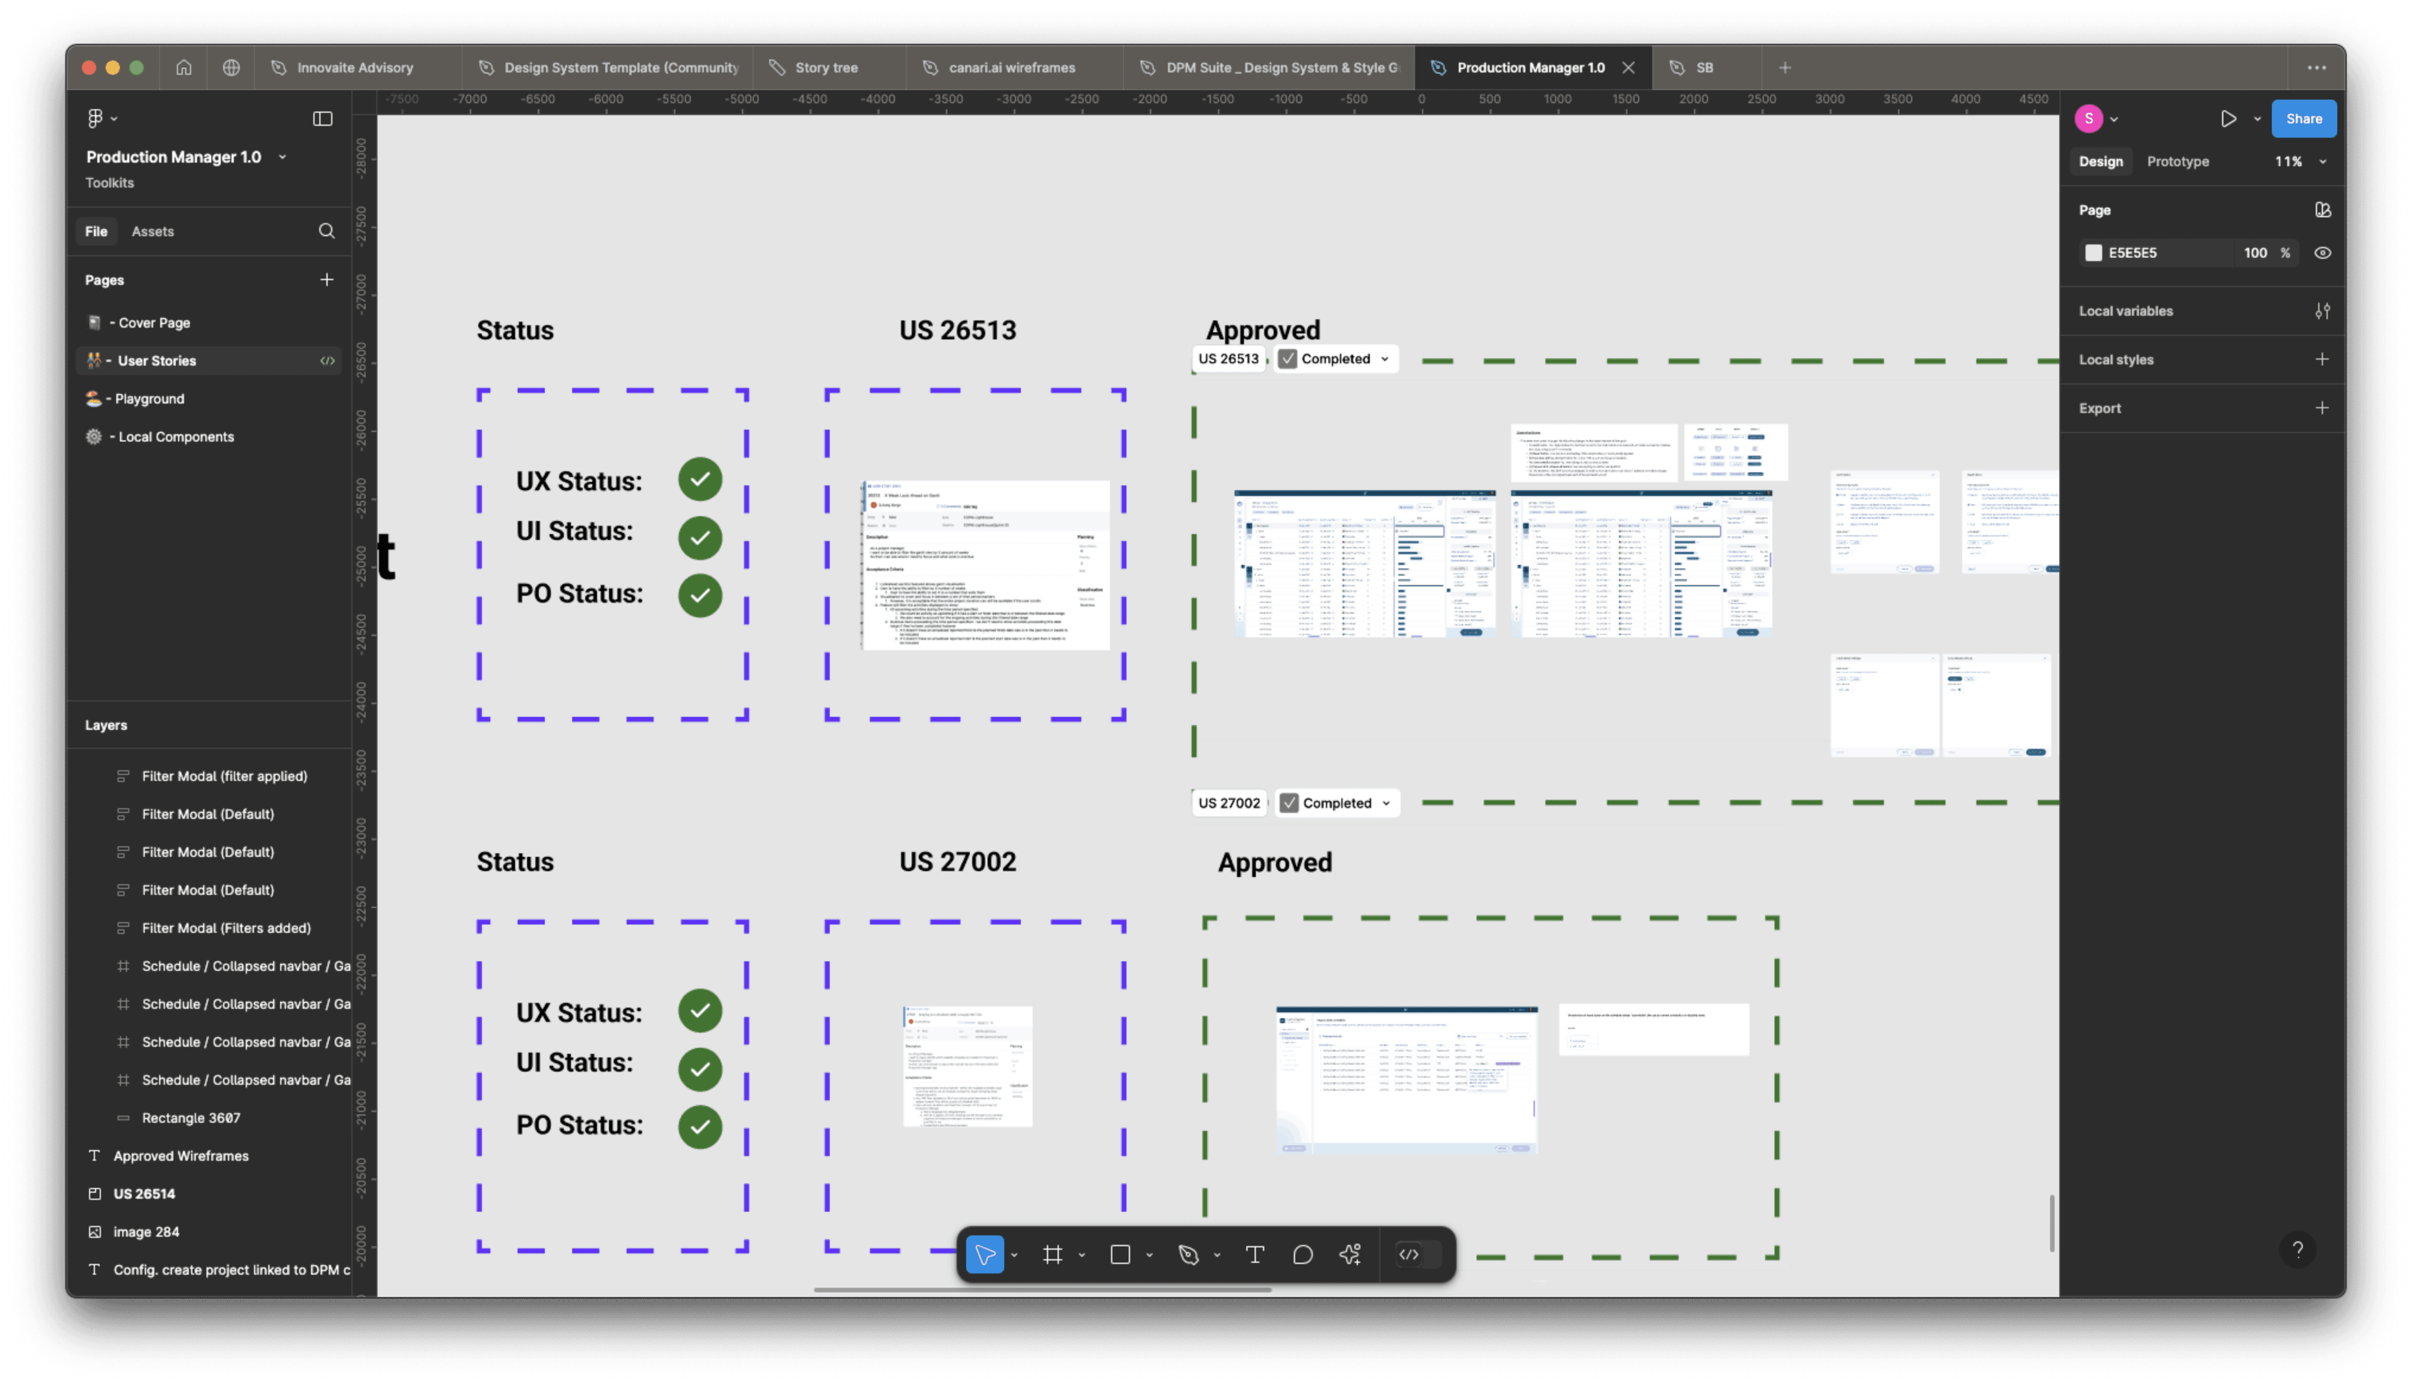Select the Design tab
This screenshot has width=2412, height=1385.
click(2100, 162)
